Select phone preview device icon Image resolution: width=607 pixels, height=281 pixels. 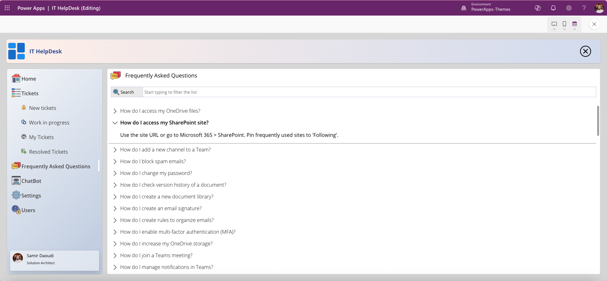pos(564,24)
